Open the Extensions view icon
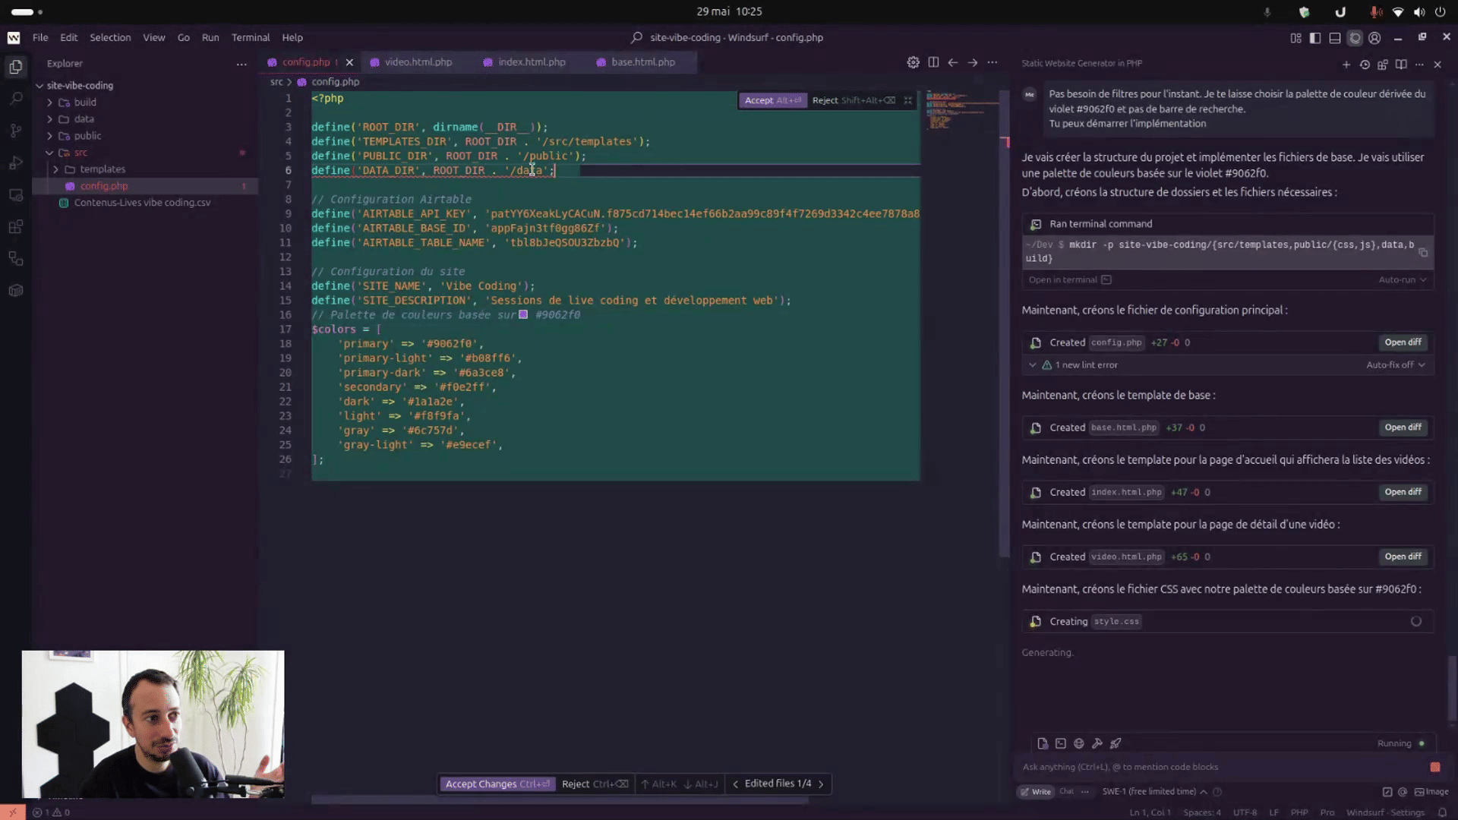1458x820 pixels. click(x=16, y=227)
